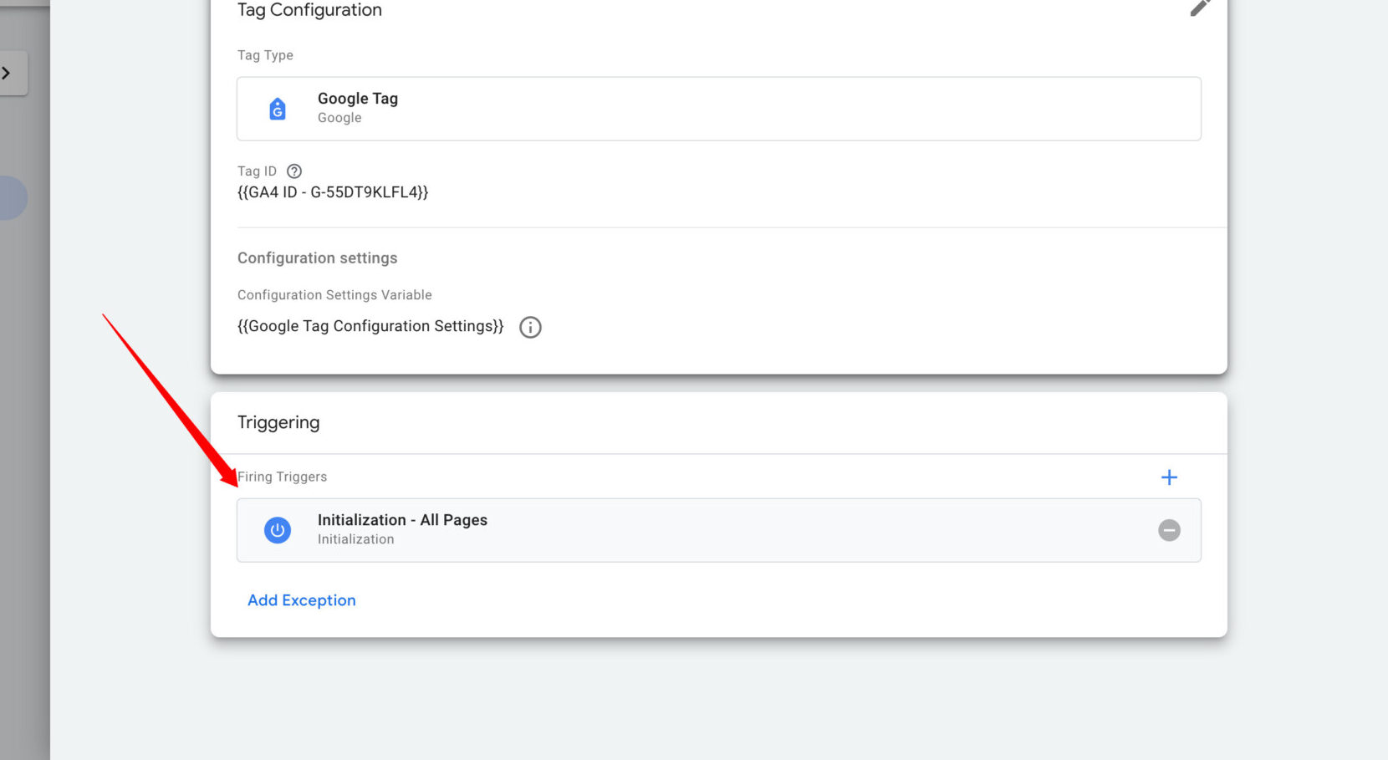Select the Tag Configuration section header
Screen dimensions: 1388x760
pyautogui.click(x=309, y=10)
